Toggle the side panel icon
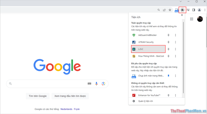The height and width of the screenshot is (114, 207). pyautogui.click(x=194, y=10)
